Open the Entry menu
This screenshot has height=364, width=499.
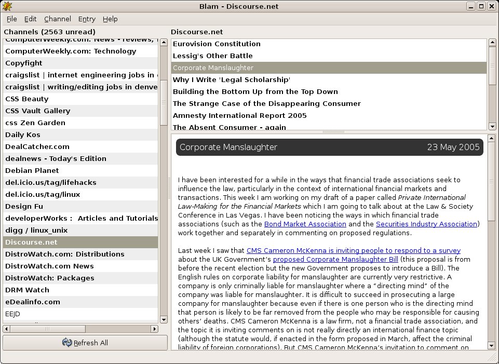pyautogui.click(x=87, y=19)
